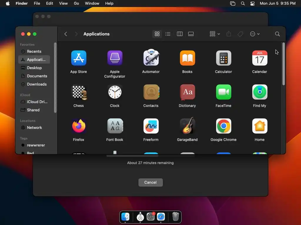The width and height of the screenshot is (301, 225).
Task: Open the action ellipsis menu dropdown
Action: pos(255,34)
